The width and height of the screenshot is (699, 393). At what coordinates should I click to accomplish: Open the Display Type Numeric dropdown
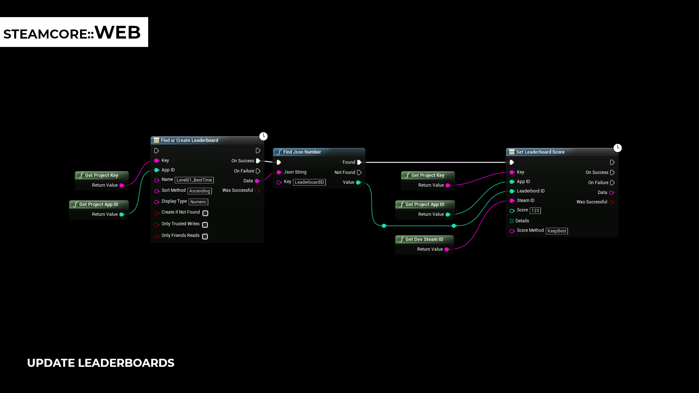[x=198, y=202]
